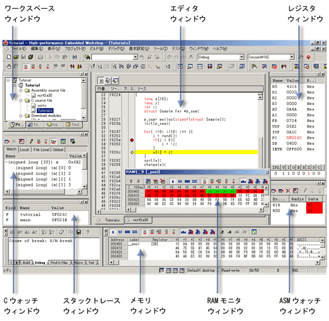Click the Open folder toolbar icon

click(x=16, y=57)
